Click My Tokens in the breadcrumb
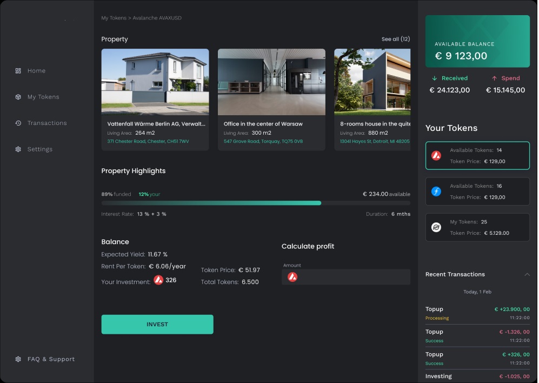This screenshot has height=383, width=539. tap(114, 18)
